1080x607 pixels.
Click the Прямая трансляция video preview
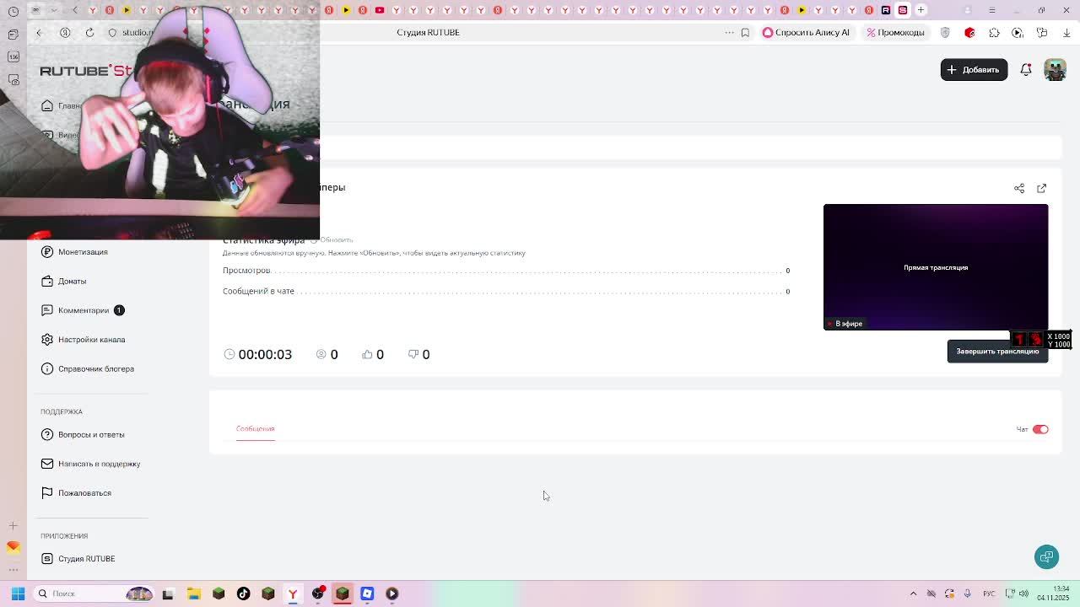pos(936,266)
